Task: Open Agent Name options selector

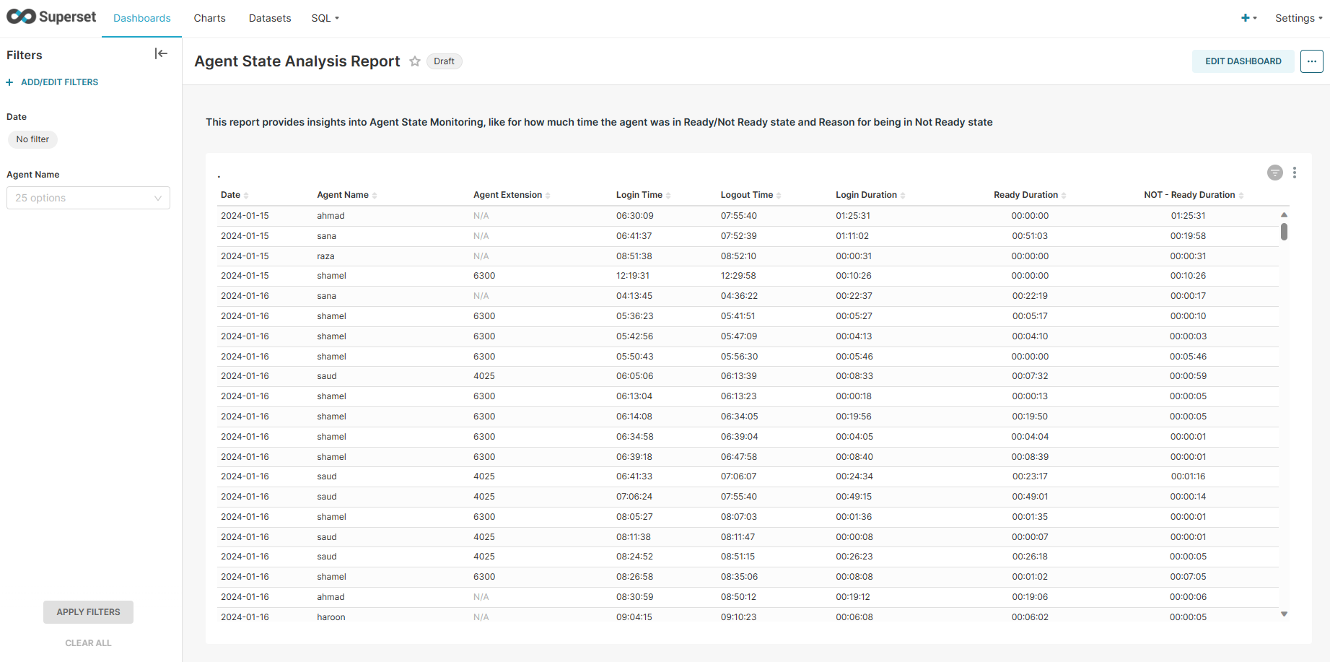Action: 88,198
